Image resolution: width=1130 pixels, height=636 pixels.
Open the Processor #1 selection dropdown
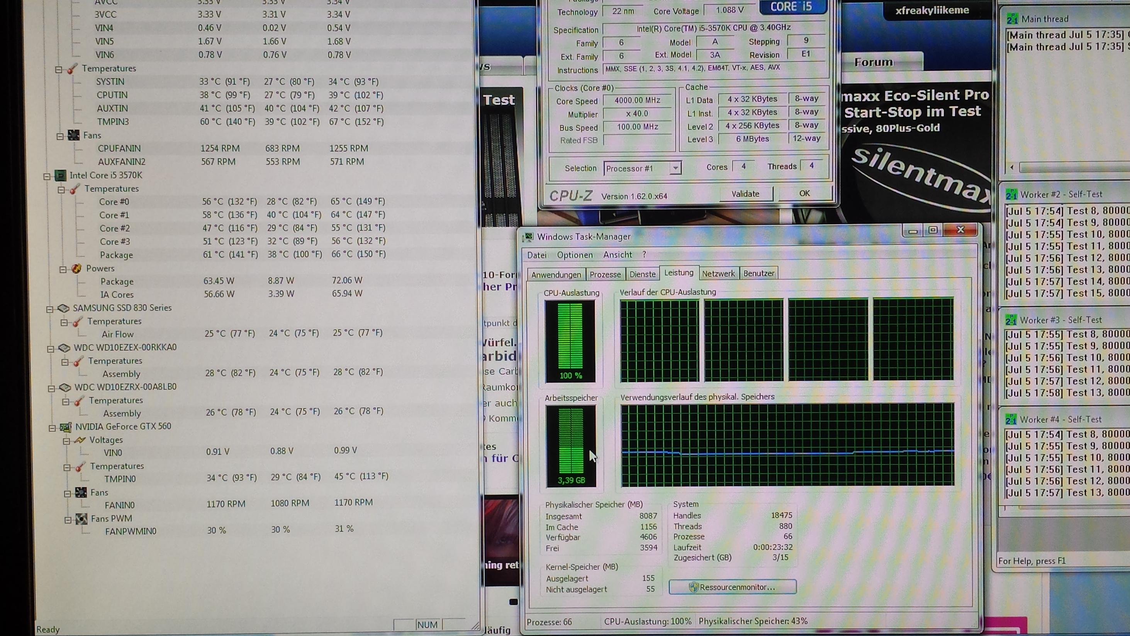coord(675,168)
